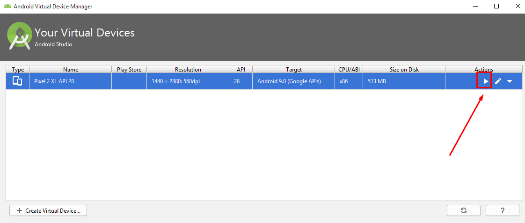Screen dimensions: 525x223
Task: Sort by the Size on Disk column header
Action: (404, 69)
